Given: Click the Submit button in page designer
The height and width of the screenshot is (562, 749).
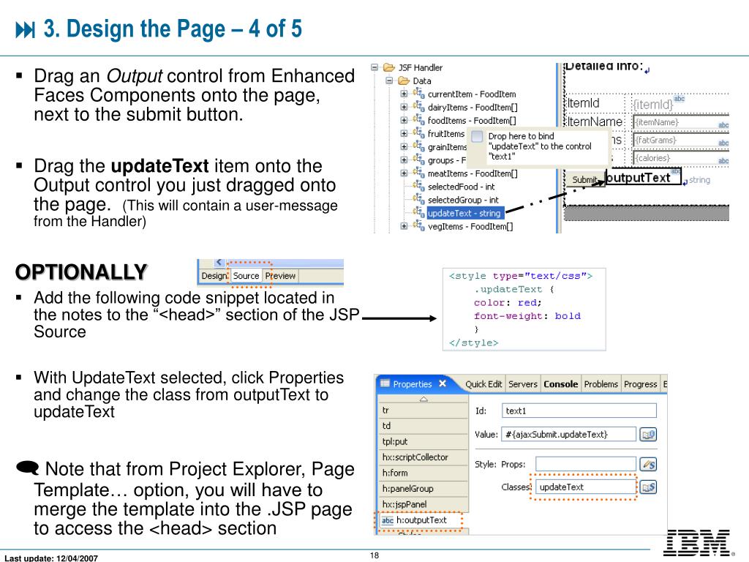Looking at the screenshot, I should [585, 179].
